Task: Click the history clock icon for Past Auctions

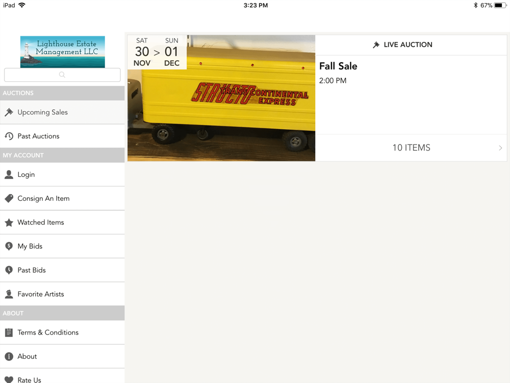Action: 9,136
